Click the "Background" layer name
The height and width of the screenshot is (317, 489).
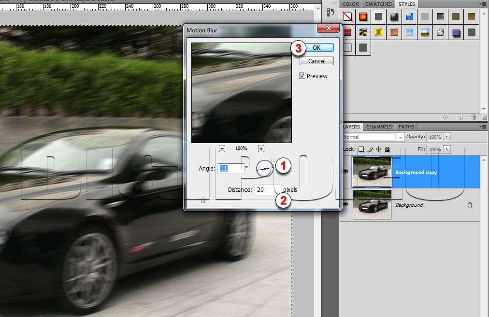click(409, 205)
